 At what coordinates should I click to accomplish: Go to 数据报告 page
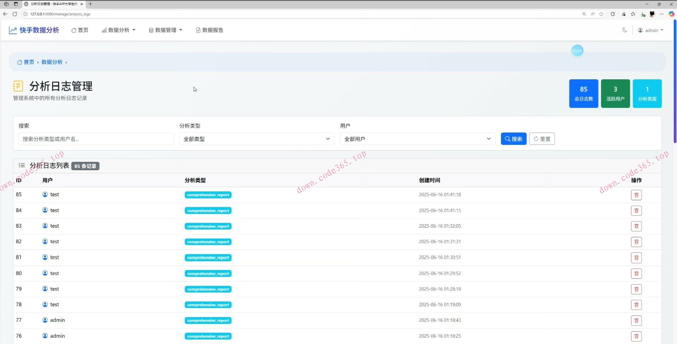coord(209,30)
